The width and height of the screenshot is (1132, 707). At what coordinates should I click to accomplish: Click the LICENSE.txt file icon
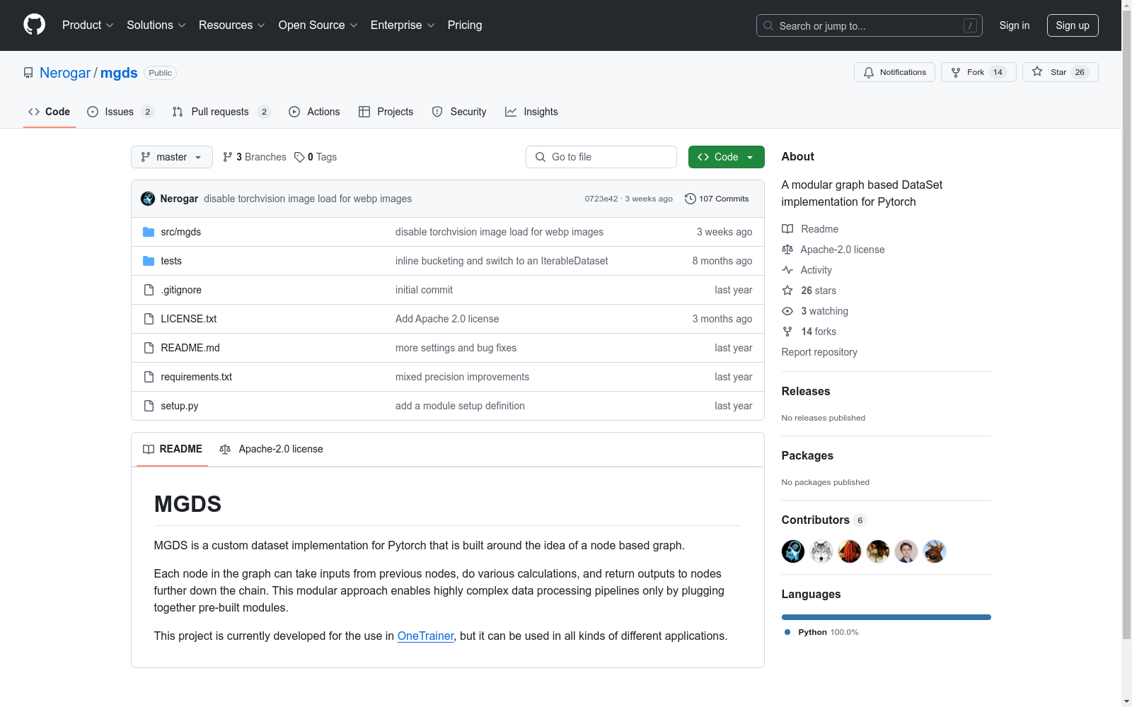149,319
